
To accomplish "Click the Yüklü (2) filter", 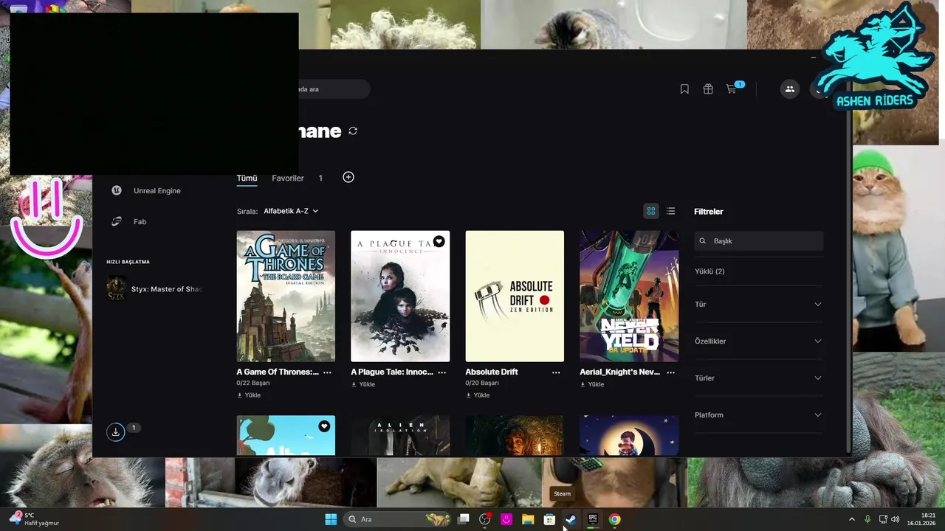I will point(709,271).
